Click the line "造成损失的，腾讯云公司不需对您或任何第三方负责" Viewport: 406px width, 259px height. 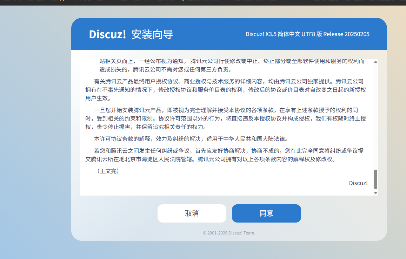tap(166, 69)
